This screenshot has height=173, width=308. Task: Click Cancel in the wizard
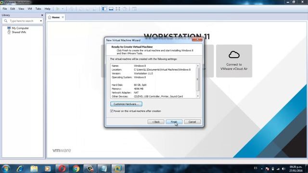pos(192,122)
